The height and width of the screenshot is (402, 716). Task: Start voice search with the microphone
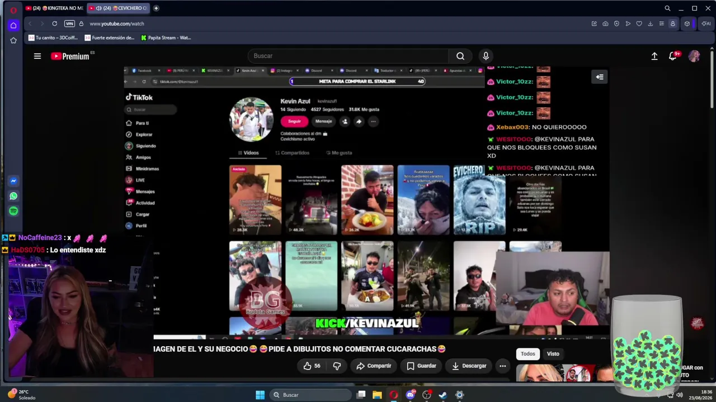click(x=486, y=56)
